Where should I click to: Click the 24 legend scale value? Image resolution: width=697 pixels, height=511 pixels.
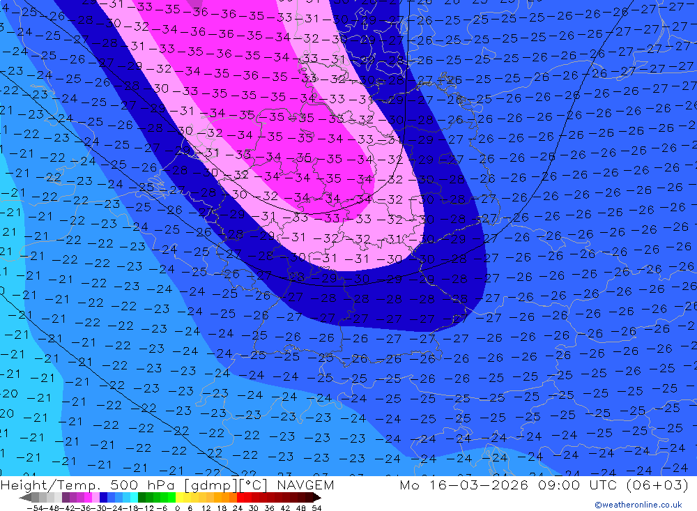(x=238, y=508)
